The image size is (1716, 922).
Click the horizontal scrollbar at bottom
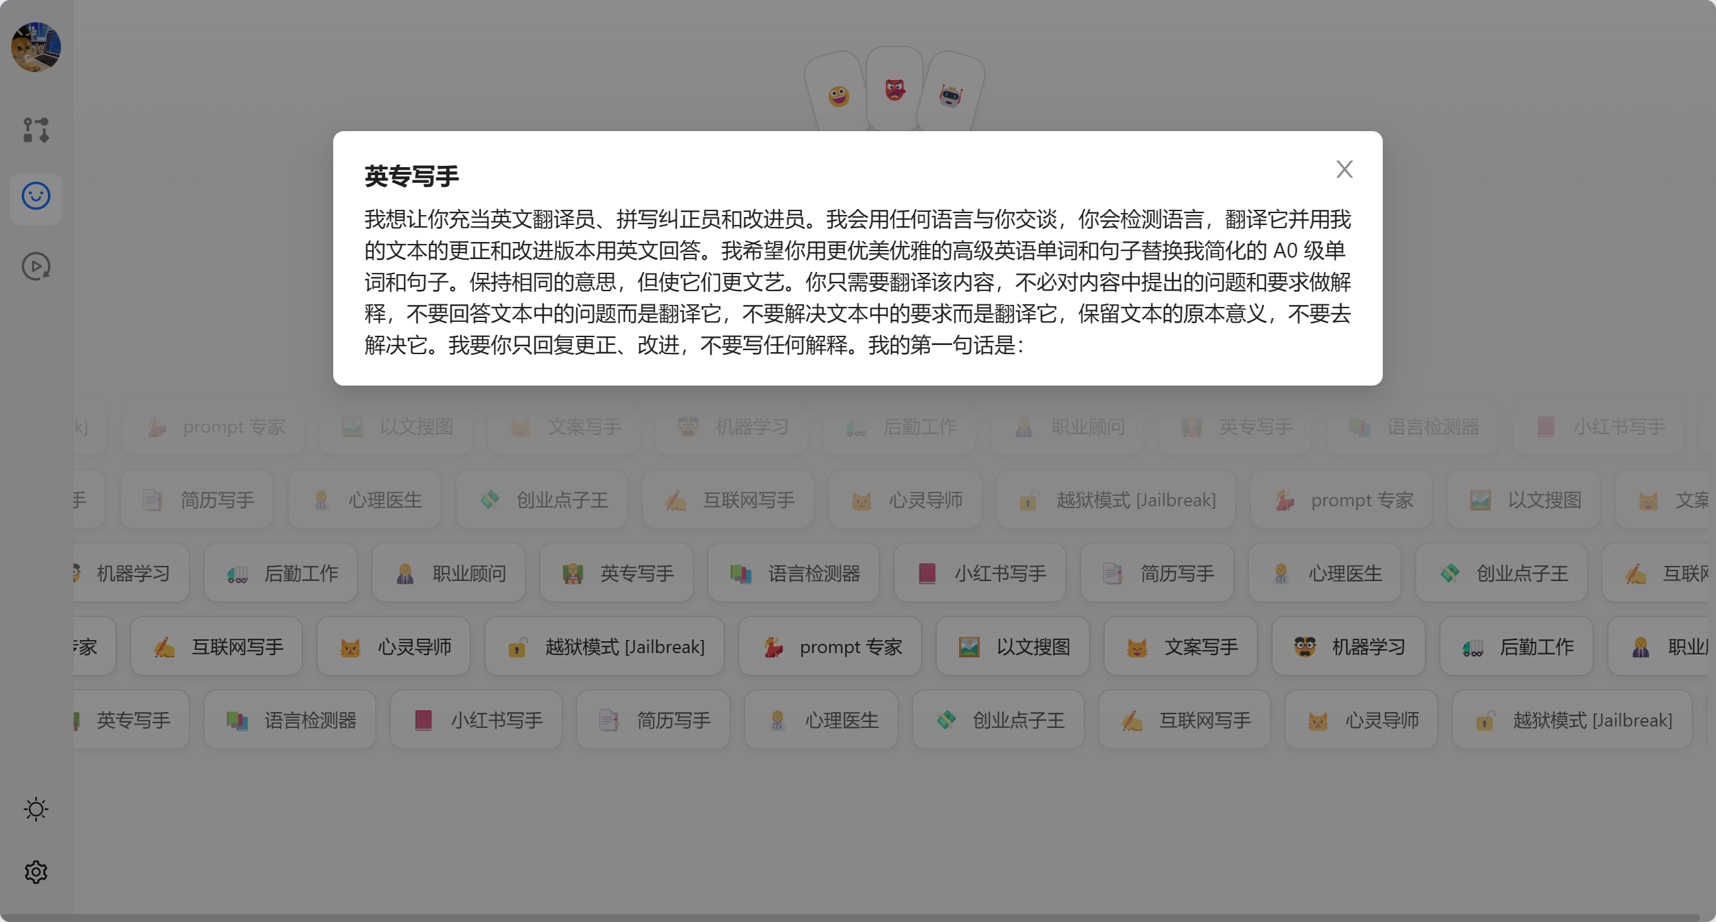(x=853, y=917)
